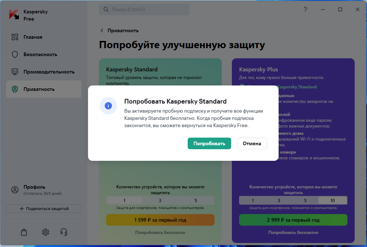
Task: Click dialog title Попробовать Kaspersky Standard
Action: pyautogui.click(x=175, y=101)
